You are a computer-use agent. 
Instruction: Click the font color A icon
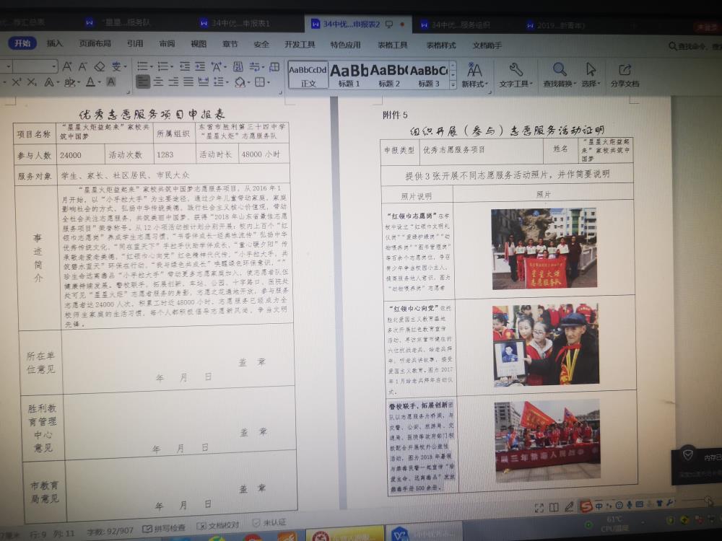[x=90, y=82]
